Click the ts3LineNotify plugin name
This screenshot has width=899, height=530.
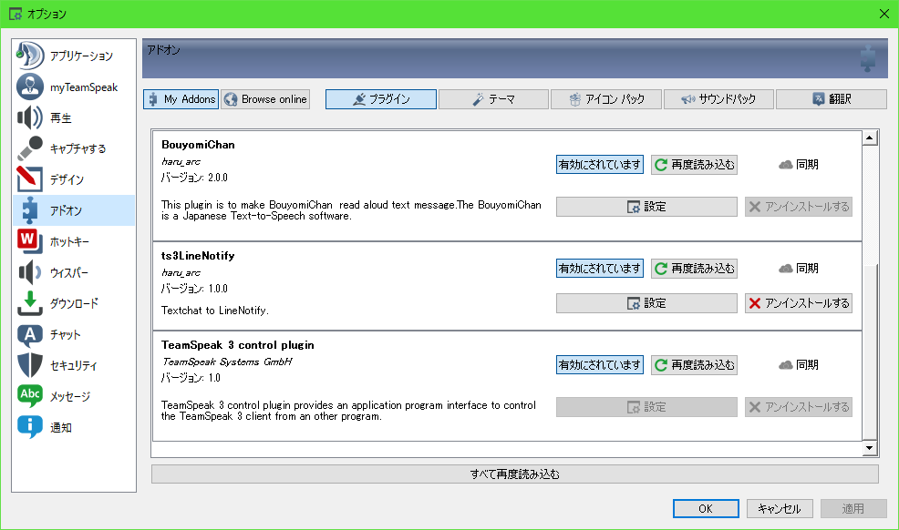click(198, 256)
